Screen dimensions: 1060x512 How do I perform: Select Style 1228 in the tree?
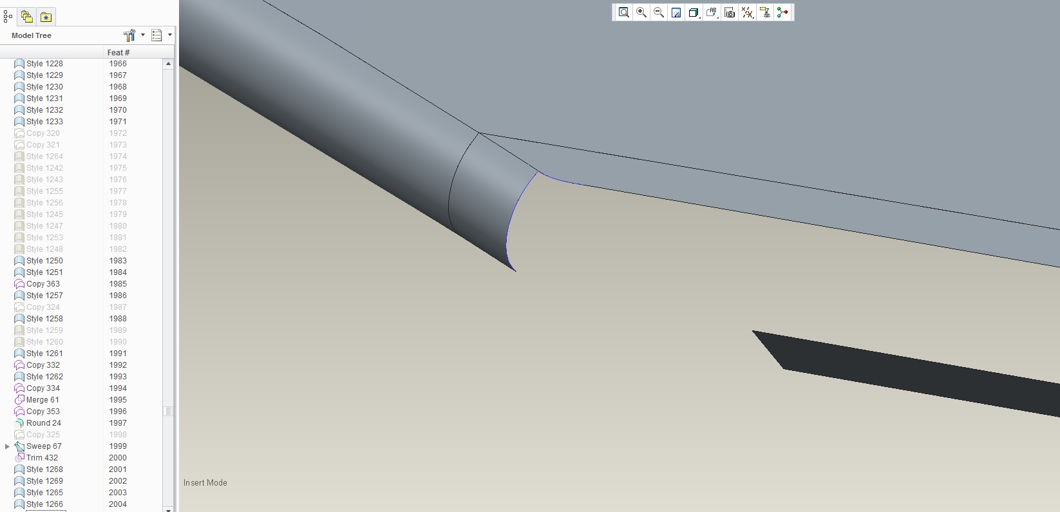click(44, 64)
